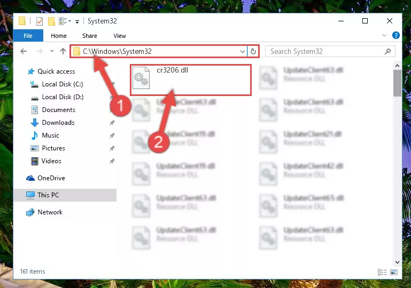The width and height of the screenshot is (411, 288).
Task: Switch to the View ribbon tab
Action: click(x=120, y=36)
